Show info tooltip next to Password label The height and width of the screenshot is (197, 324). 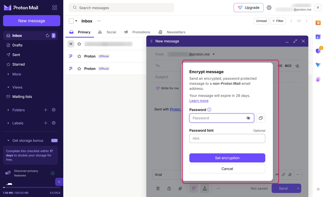[209, 110]
